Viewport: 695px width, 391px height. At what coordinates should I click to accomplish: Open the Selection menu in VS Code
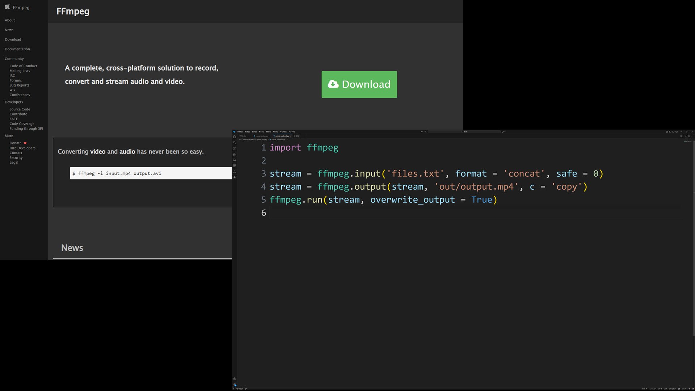coord(254,132)
